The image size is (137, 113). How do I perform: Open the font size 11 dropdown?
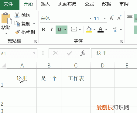pos(105,18)
